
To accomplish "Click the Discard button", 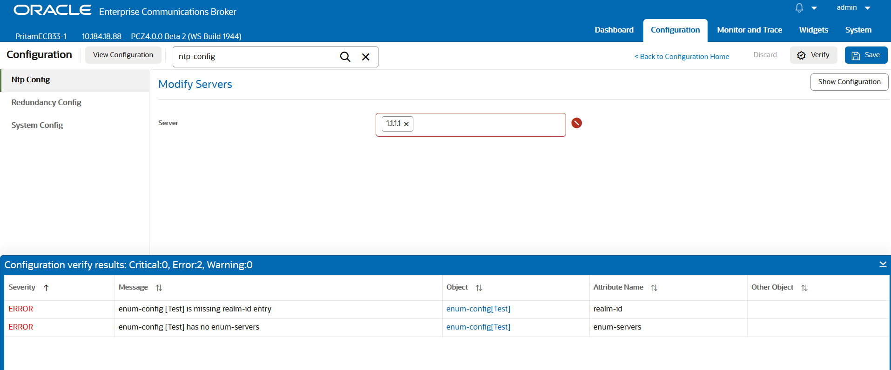I will (765, 55).
